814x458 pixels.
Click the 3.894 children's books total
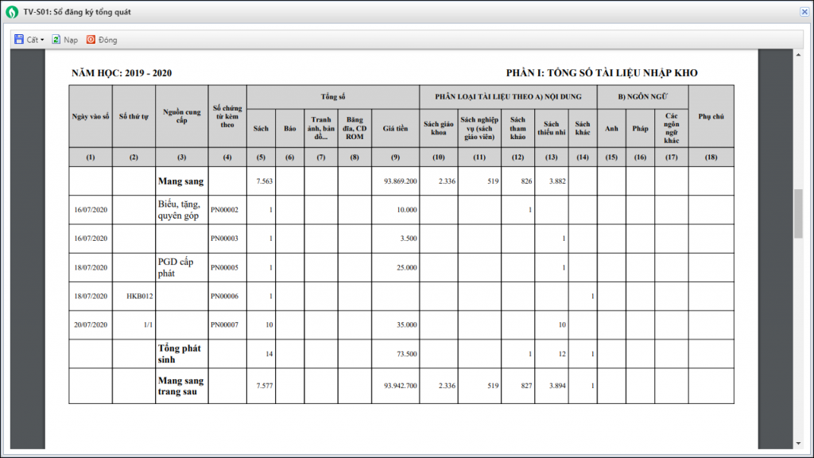(x=557, y=386)
